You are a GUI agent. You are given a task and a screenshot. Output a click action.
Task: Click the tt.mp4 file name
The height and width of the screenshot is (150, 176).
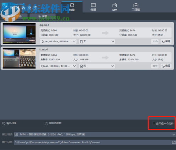(44, 49)
